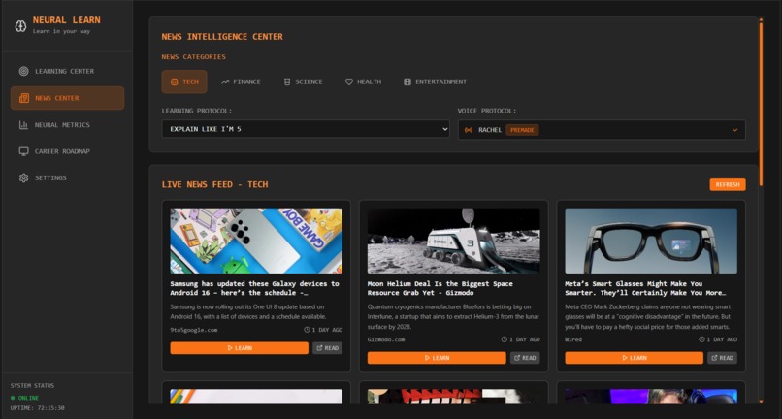Click the Meta's Smart Glasses headline
The image size is (782, 419).
click(x=645, y=288)
